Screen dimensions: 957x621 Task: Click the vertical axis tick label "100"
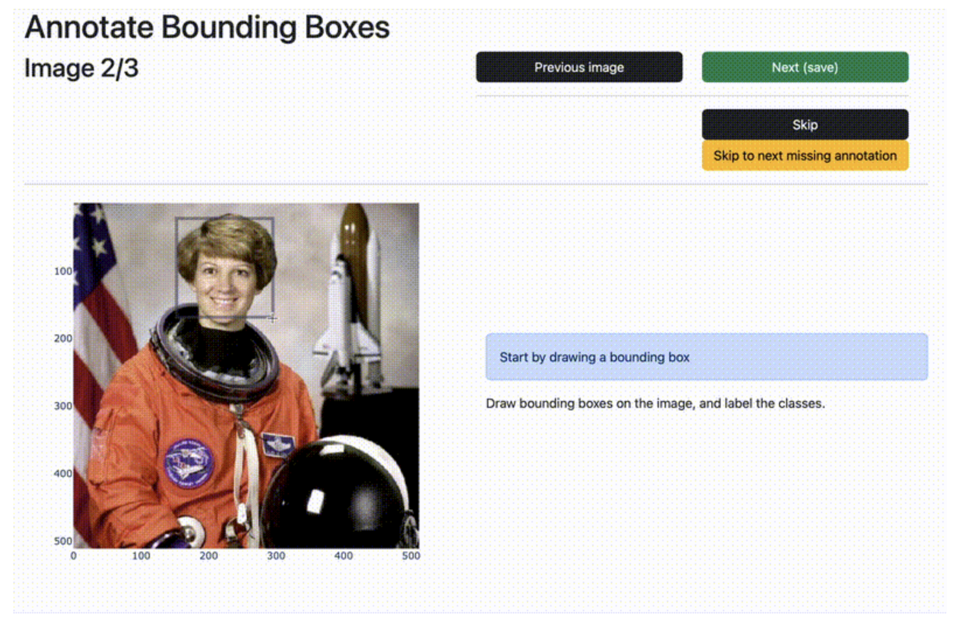click(x=62, y=271)
